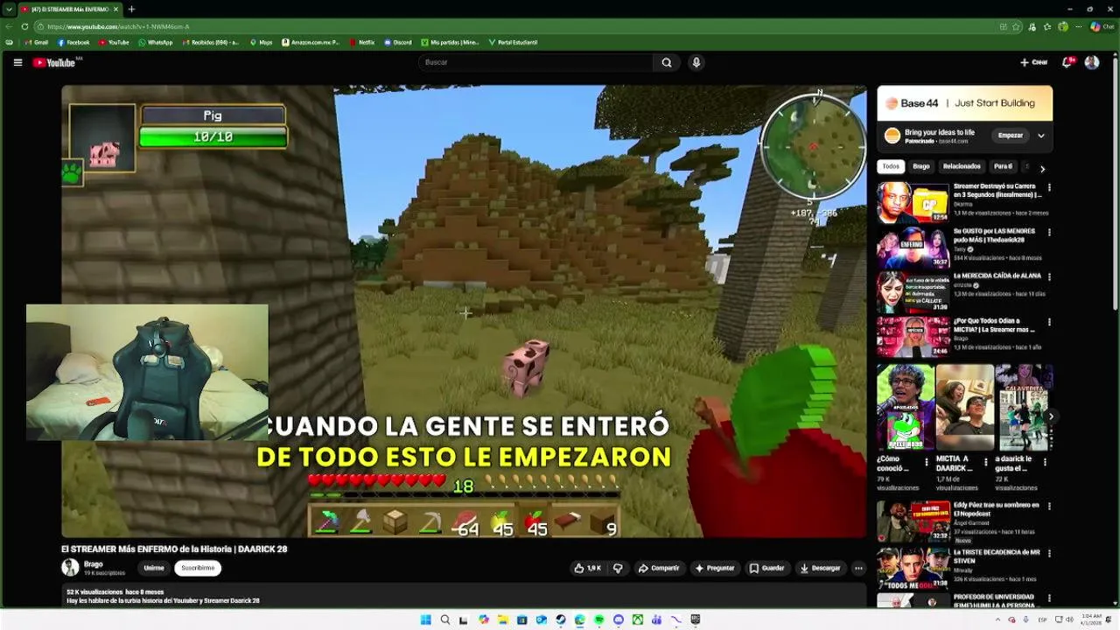This screenshot has width=1120, height=630.
Task: Download the video with Descargar
Action: tap(821, 568)
